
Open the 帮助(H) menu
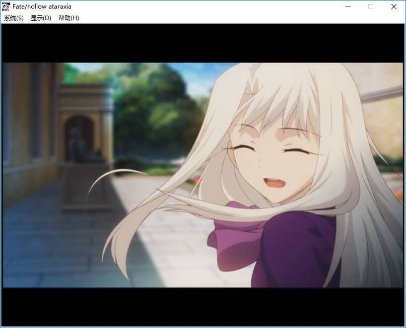coord(69,18)
